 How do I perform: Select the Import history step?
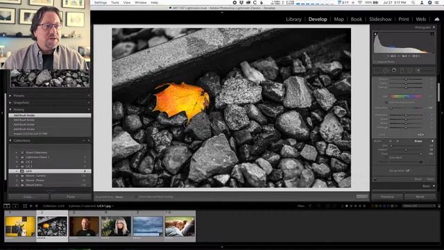click(x=50, y=133)
